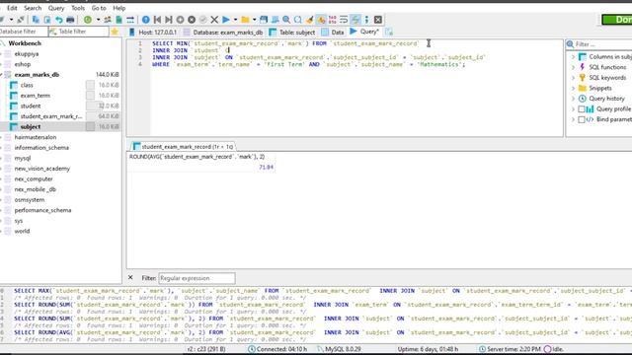The height and width of the screenshot is (355, 632).
Task: Print using the printer toolbar icon
Action: tap(70, 20)
